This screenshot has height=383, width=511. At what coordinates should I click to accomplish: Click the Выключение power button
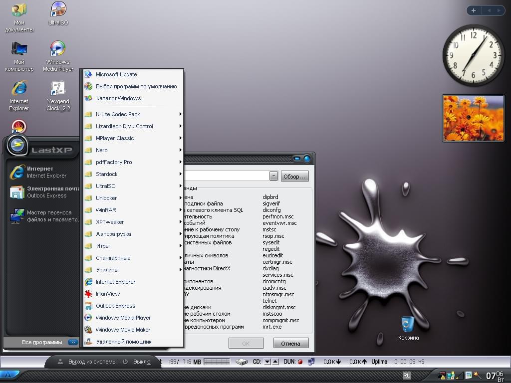pyautogui.click(x=137, y=362)
